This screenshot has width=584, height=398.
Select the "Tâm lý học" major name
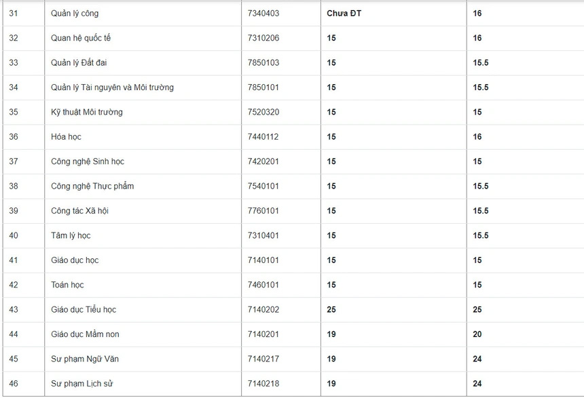tap(71, 235)
